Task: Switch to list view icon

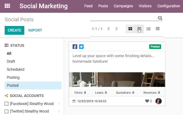Action: [x=148, y=29]
